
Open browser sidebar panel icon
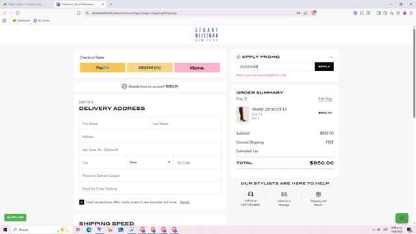378,13
